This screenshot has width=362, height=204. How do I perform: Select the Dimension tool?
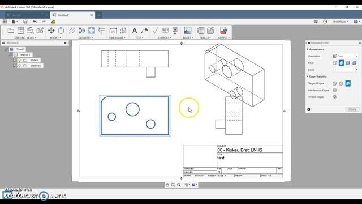pyautogui.click(x=113, y=31)
